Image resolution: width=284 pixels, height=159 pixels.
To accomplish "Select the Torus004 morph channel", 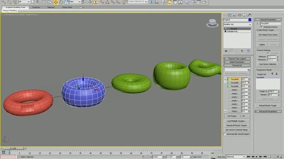I will [x=235, y=79].
